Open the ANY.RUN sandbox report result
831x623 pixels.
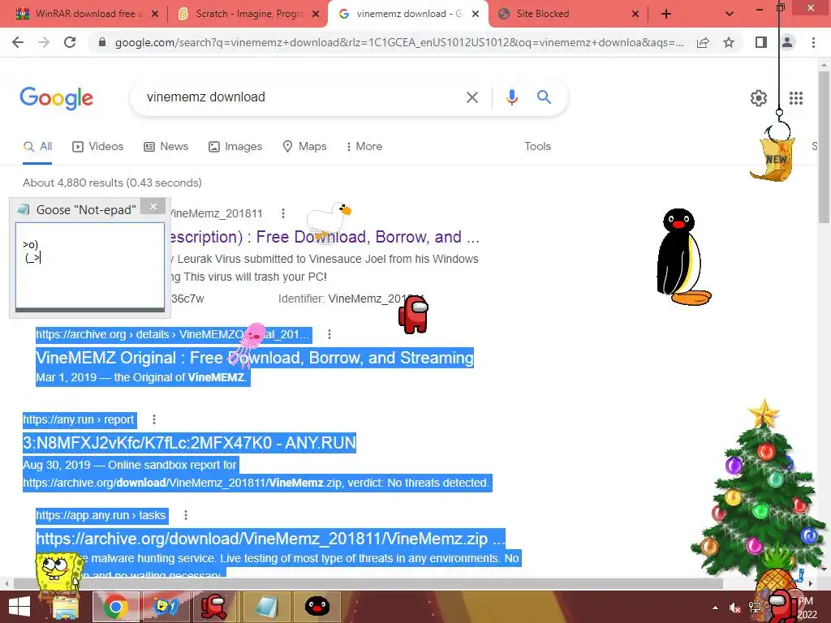click(189, 443)
